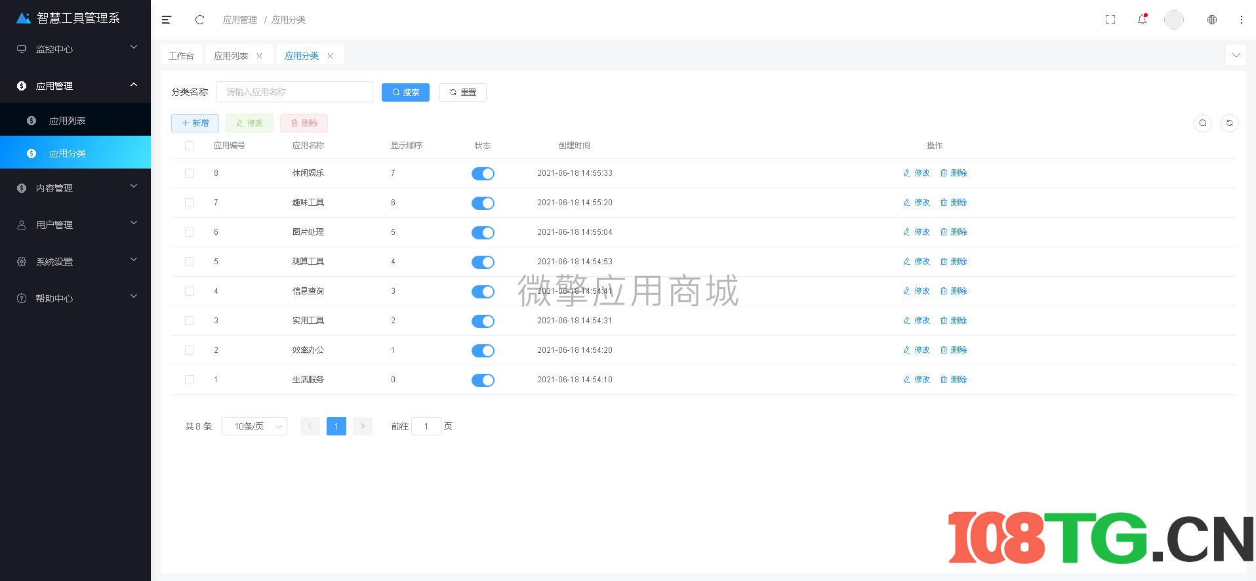This screenshot has width=1256, height=581.
Task: Click 修改 in the 休闲娱乐 row
Action: point(917,173)
